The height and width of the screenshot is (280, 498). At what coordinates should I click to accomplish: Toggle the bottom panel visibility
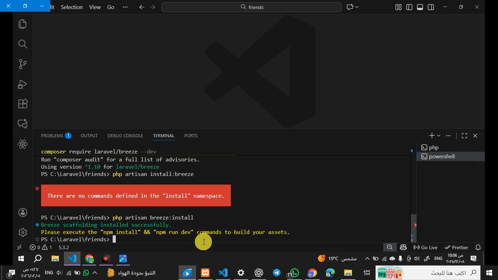pyautogui.click(x=420, y=7)
